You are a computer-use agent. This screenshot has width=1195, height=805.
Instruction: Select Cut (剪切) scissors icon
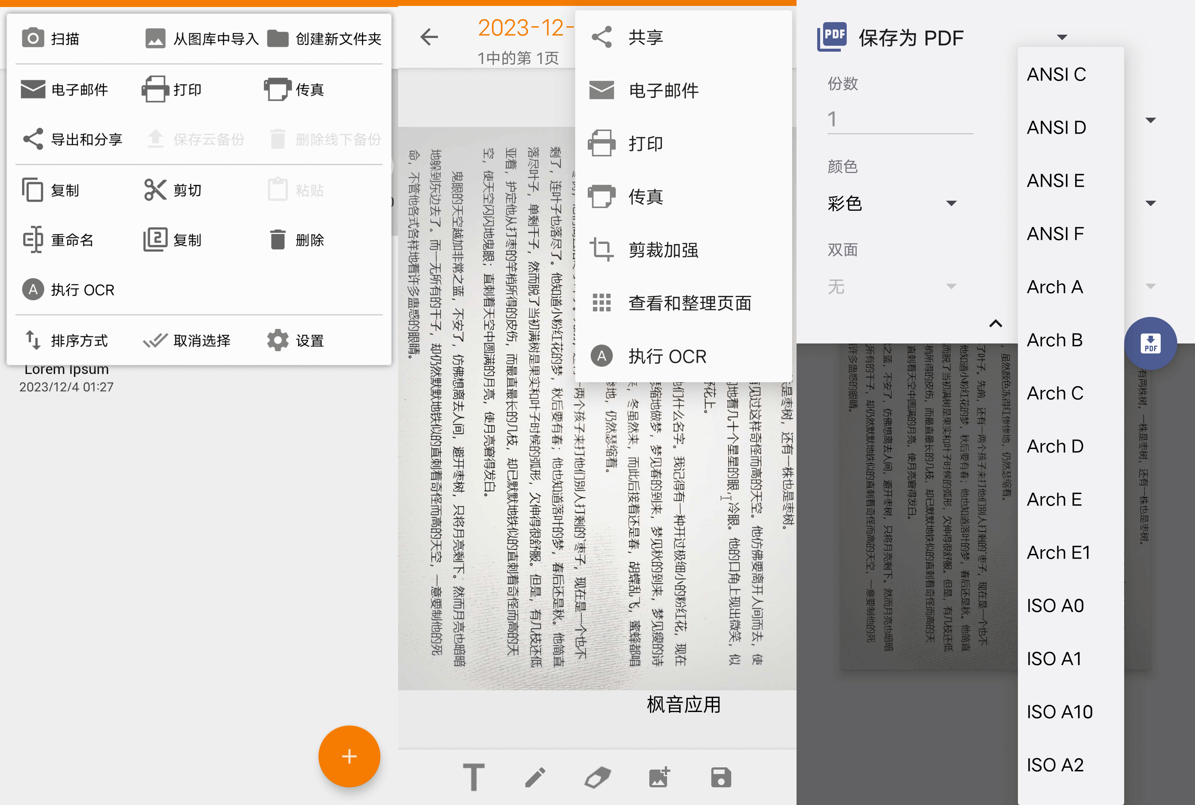[155, 190]
